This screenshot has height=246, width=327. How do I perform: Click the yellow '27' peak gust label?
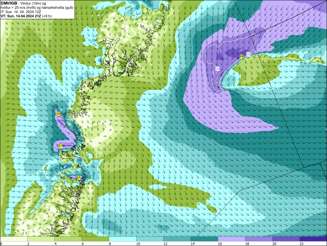pos(61,146)
